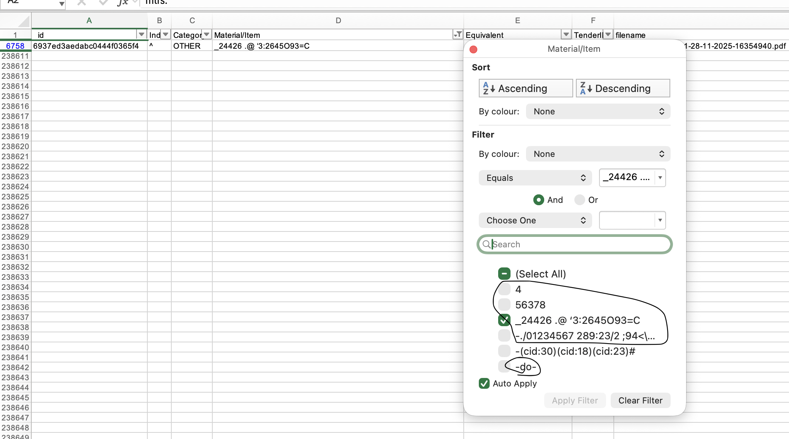Check the 56378 filter value checkbox

coord(504,305)
